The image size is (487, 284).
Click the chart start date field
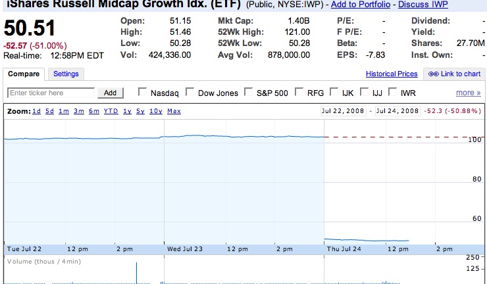pyautogui.click(x=342, y=111)
